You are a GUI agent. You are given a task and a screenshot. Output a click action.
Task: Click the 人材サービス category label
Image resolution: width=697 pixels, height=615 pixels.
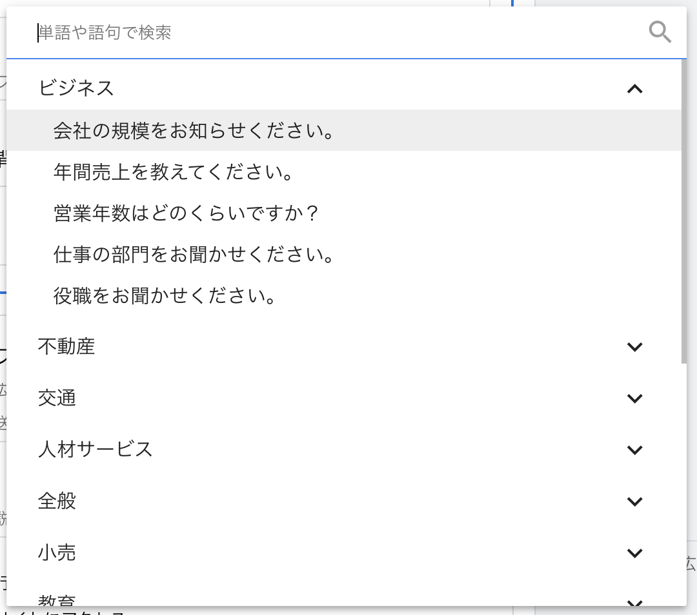pos(96,449)
